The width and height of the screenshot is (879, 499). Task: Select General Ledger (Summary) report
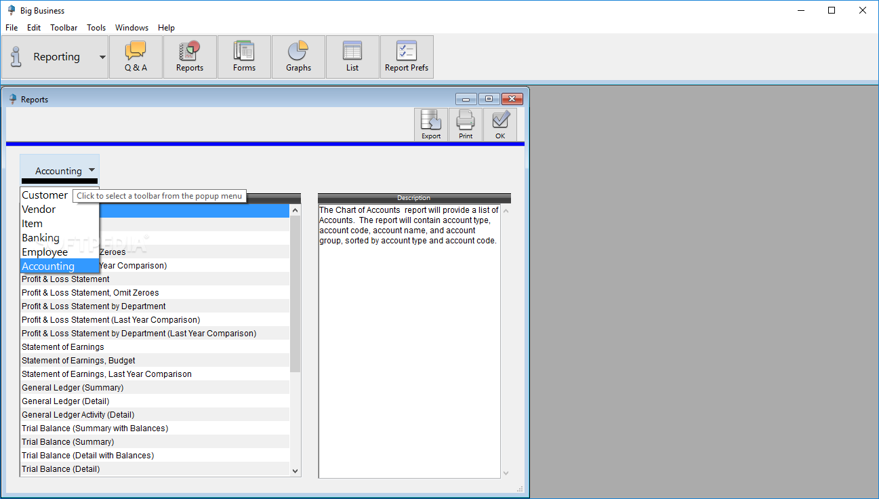(x=155, y=388)
